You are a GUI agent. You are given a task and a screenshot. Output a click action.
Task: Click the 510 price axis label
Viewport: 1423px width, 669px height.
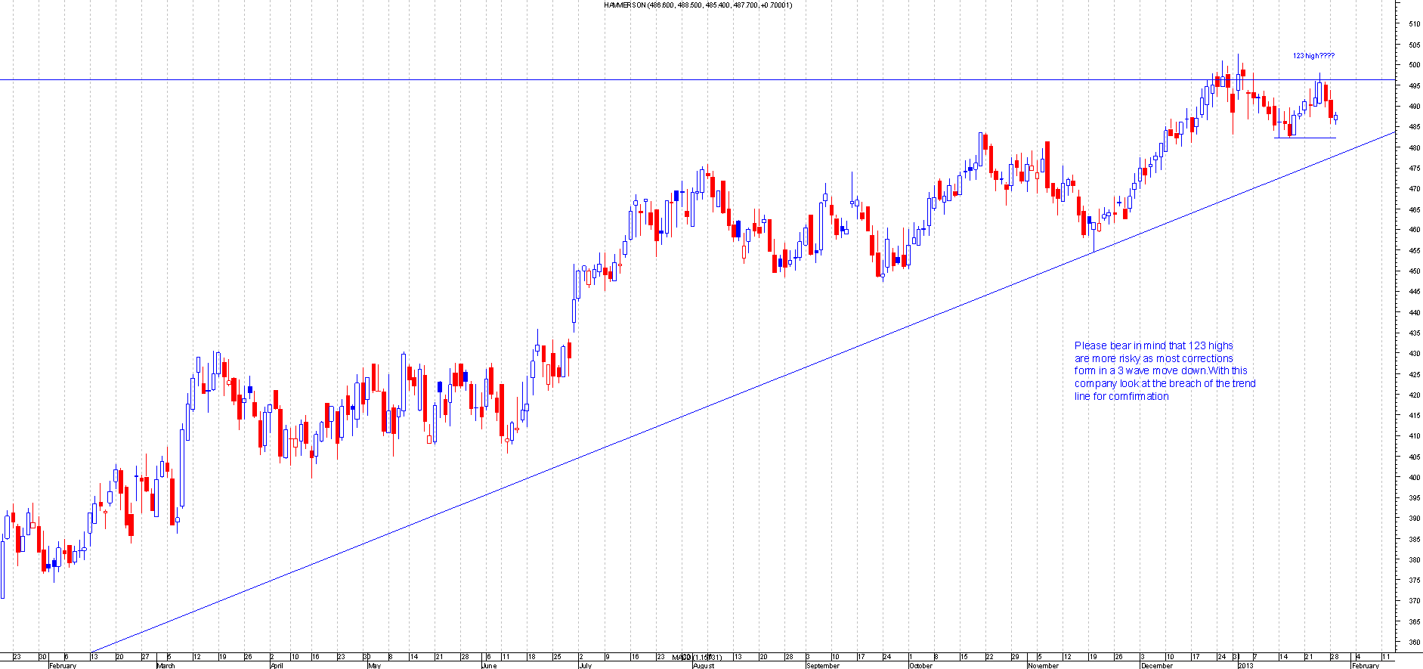tap(1414, 24)
